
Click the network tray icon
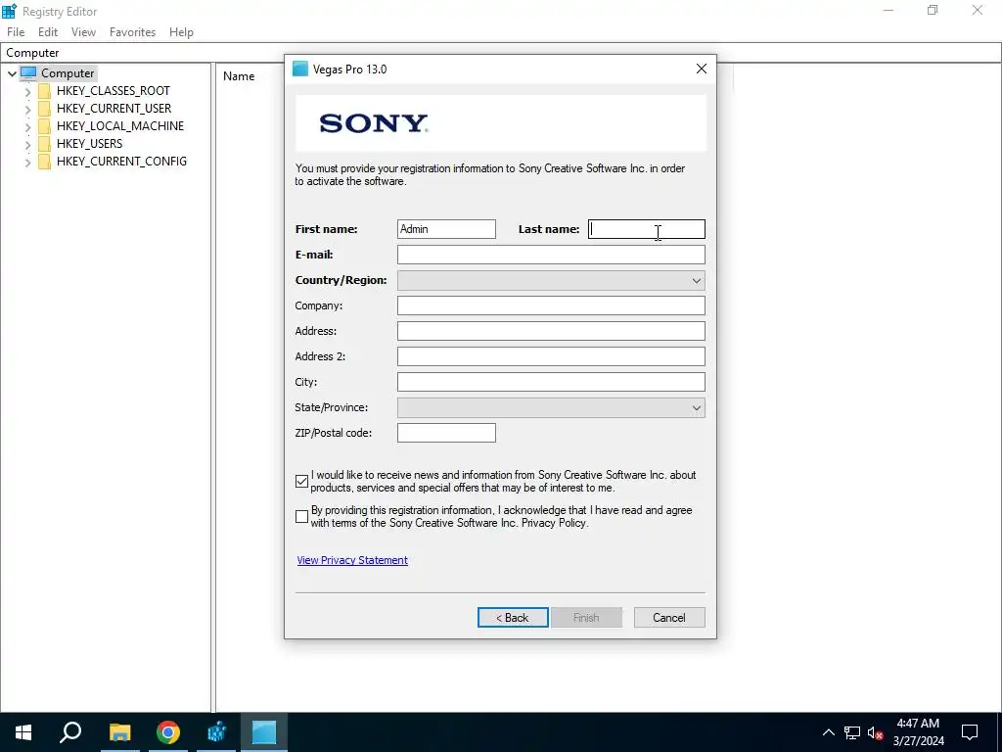tap(852, 732)
